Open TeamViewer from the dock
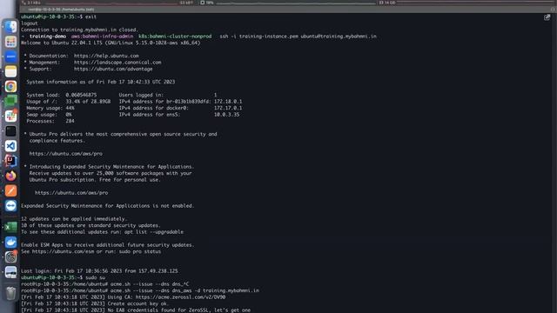Image resolution: width=557 pixels, height=313 pixels. (10, 205)
